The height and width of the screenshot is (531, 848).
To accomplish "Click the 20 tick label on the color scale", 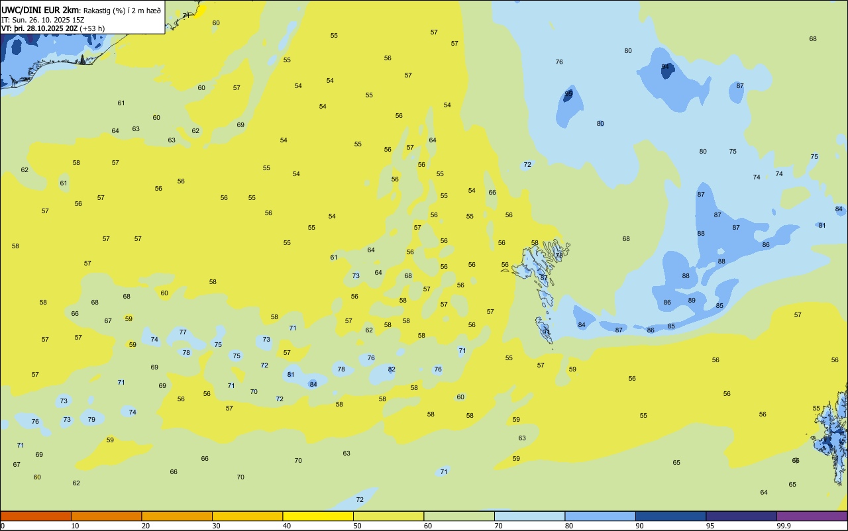I will [146, 526].
